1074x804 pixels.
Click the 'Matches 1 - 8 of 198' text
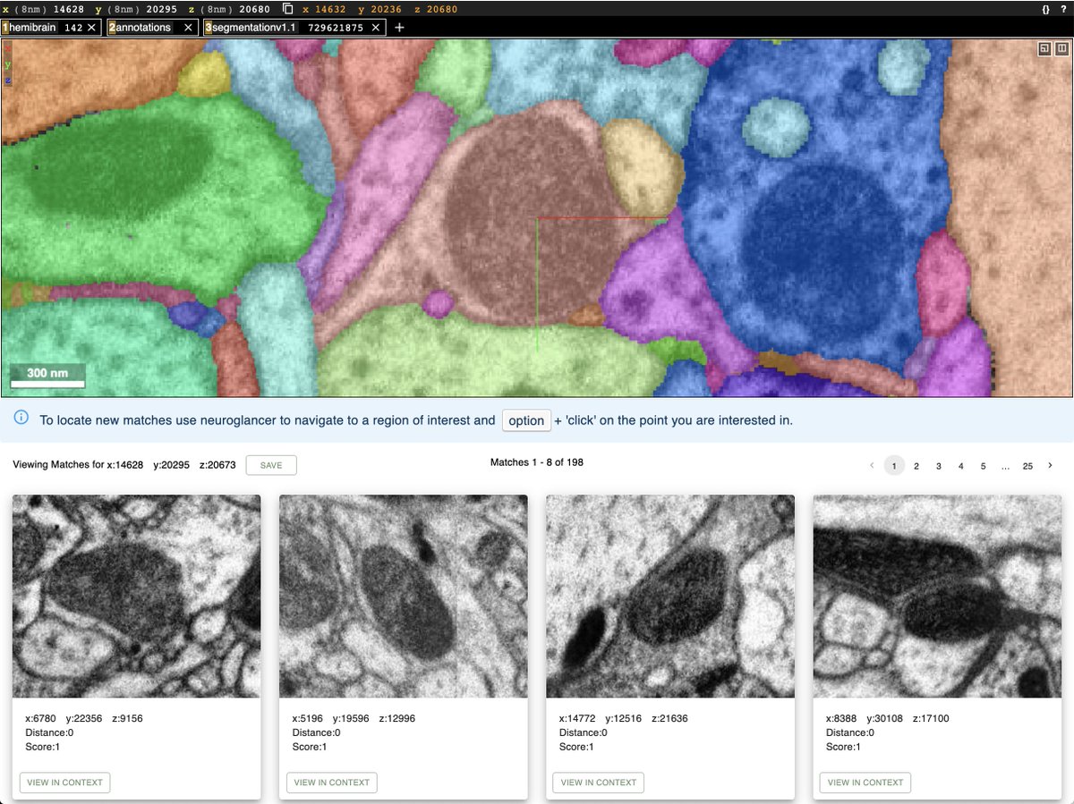point(537,462)
